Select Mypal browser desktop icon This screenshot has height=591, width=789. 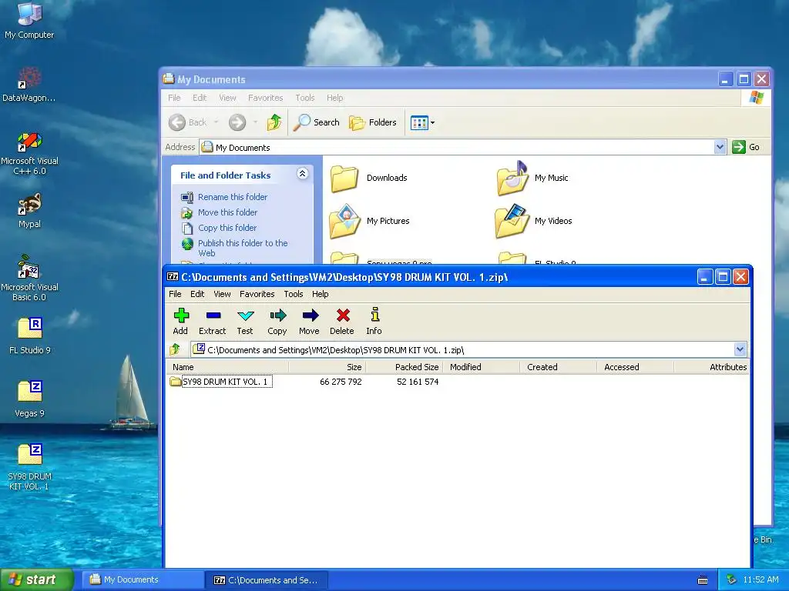(x=29, y=211)
